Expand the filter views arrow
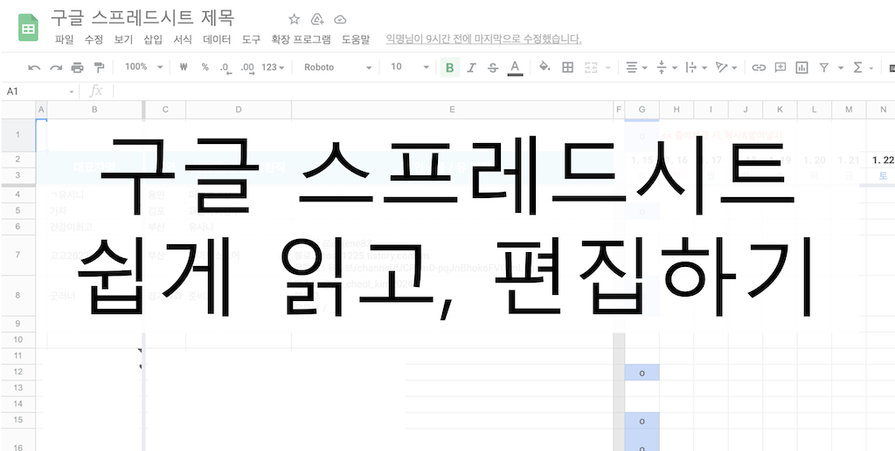The width and height of the screenshot is (895, 451). click(841, 68)
